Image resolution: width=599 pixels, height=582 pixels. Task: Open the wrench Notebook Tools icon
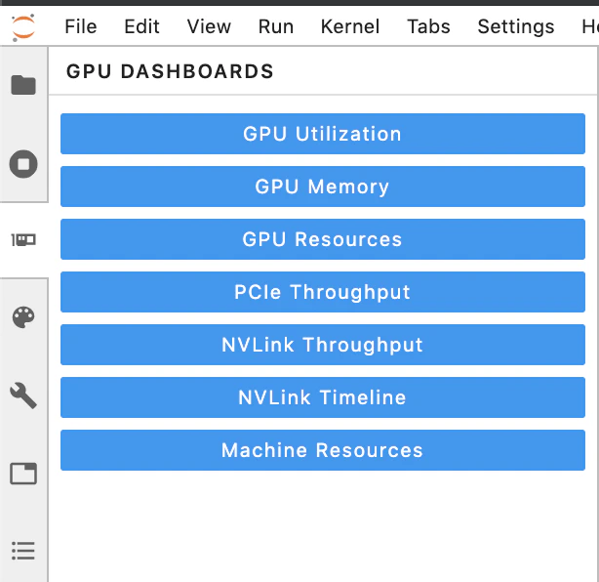23,395
